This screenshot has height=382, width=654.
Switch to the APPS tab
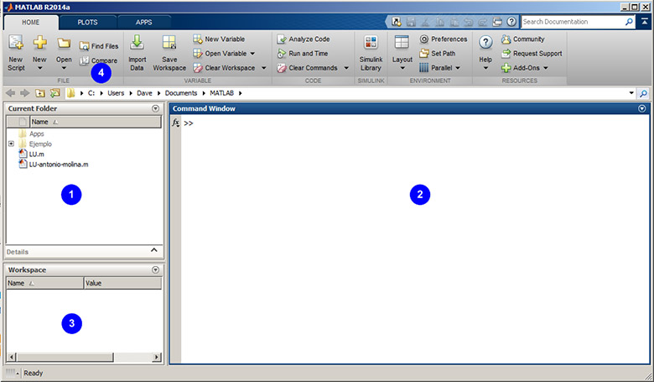click(x=144, y=23)
